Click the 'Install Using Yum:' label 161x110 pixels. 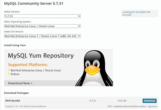15,45
